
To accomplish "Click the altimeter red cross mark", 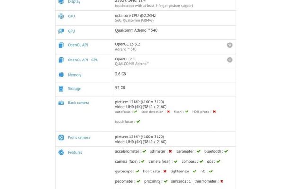I will [170, 152].
